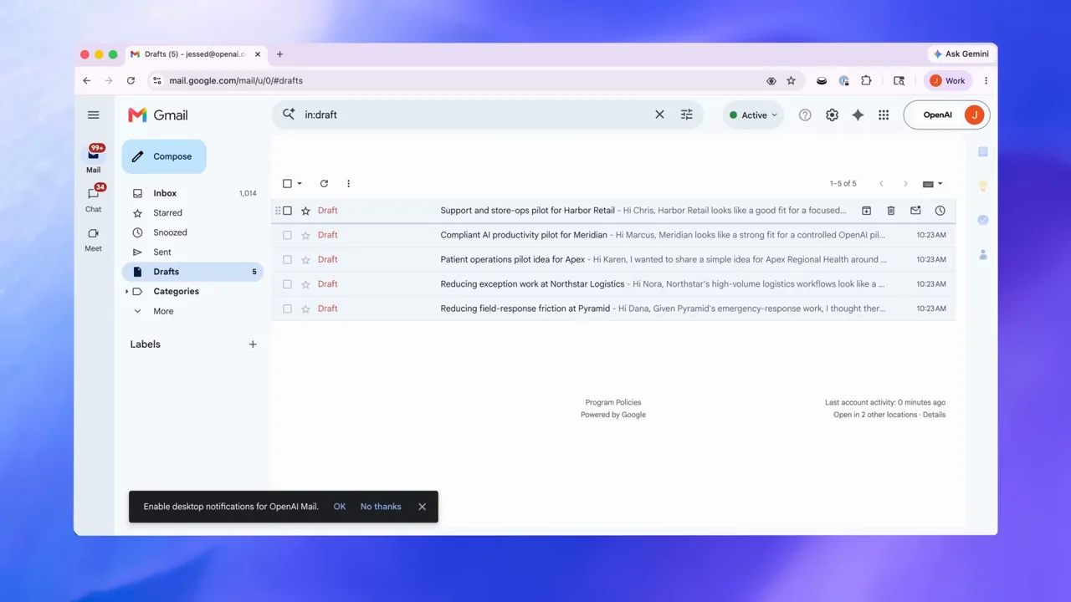The height and width of the screenshot is (602, 1071).
Task: Open the Work profile menu in Chrome
Action: (947, 80)
